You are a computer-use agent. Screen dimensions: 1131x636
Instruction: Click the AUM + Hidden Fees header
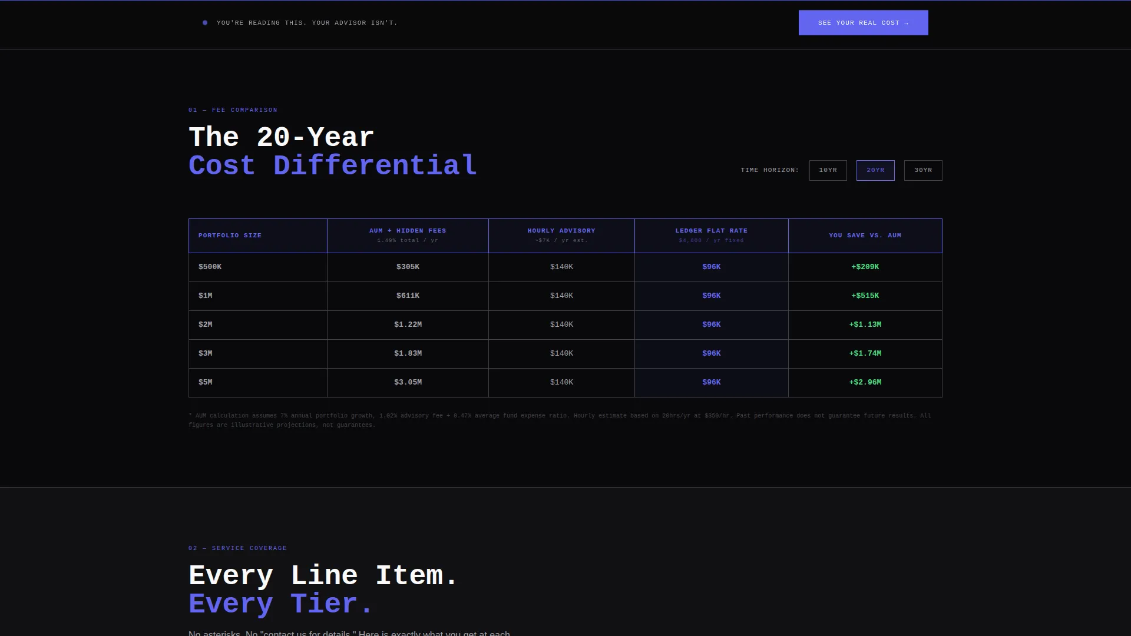click(408, 236)
